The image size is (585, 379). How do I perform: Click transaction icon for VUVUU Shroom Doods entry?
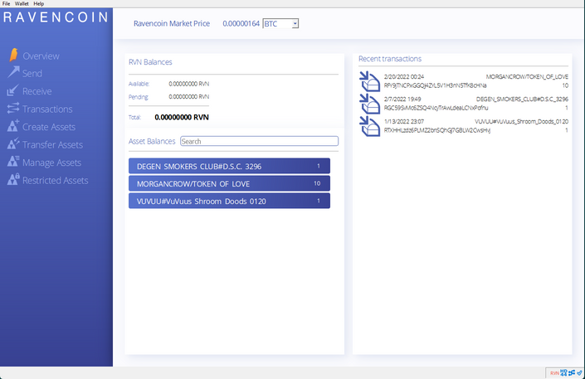pos(370,126)
